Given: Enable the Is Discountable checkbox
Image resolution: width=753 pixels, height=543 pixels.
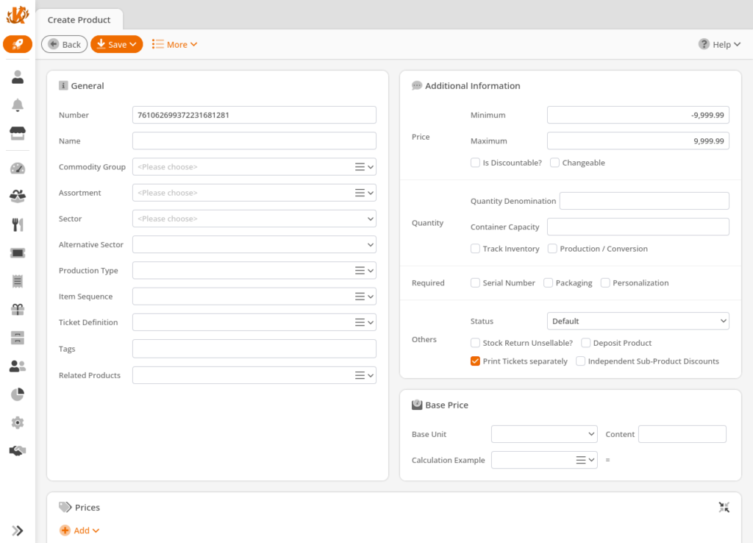Looking at the screenshot, I should coord(475,163).
